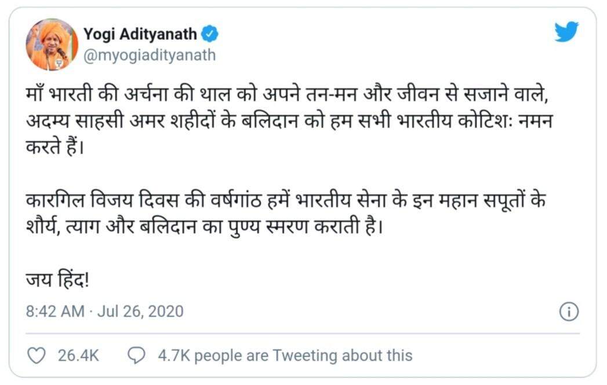
Task: Click the Yogi Adityanath display name
Action: 140,34
